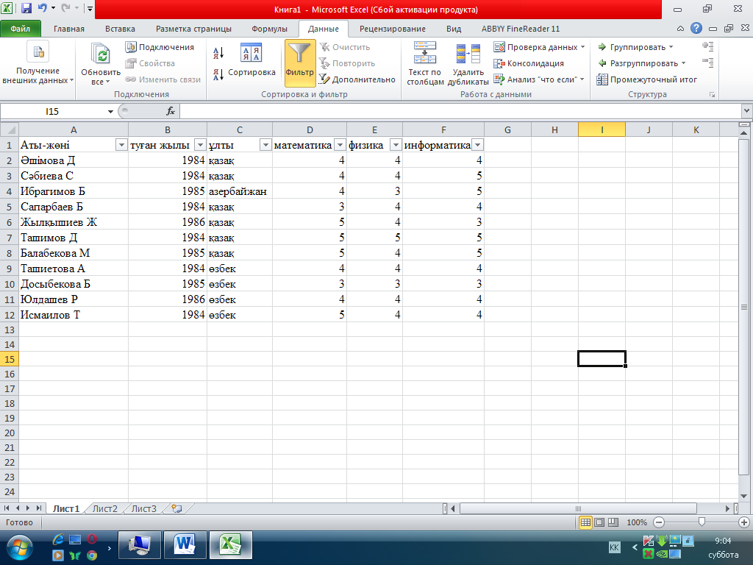Open filter dropdown for туған жылы column
The image size is (753, 565).
(200, 145)
